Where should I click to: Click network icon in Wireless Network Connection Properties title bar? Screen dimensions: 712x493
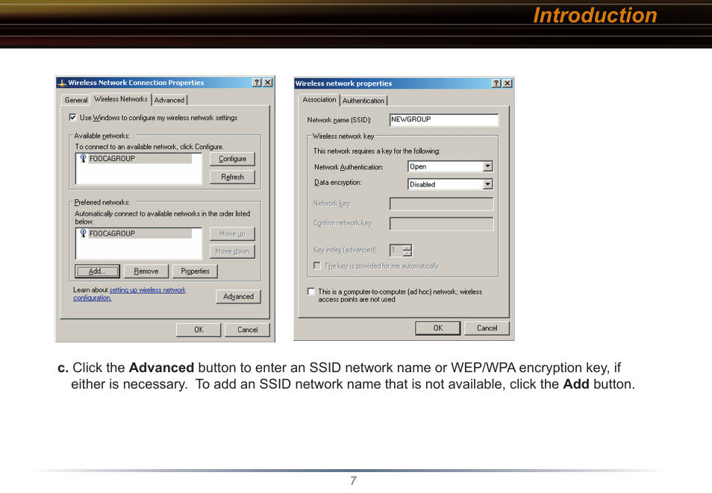coord(62,83)
